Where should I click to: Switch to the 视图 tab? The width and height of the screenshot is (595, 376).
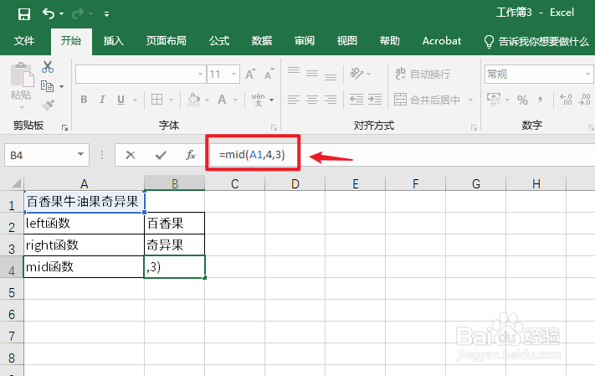click(346, 41)
